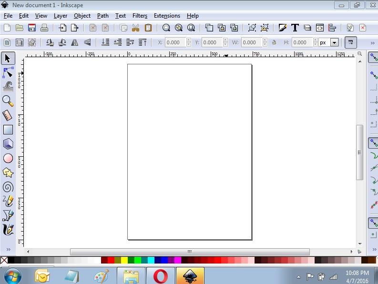The width and height of the screenshot is (378, 284).
Task: Choose the no-color X swatch
Action: (4, 260)
